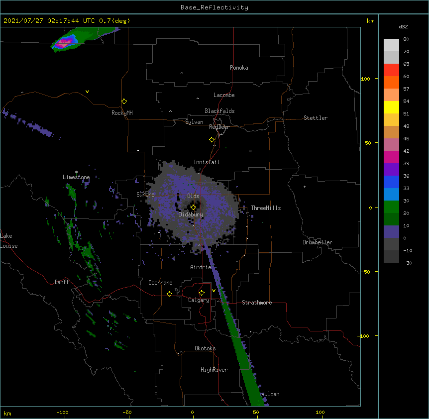The image size is (429, 419).
Task: Select the Stettler label on the map
Action: tap(316, 118)
